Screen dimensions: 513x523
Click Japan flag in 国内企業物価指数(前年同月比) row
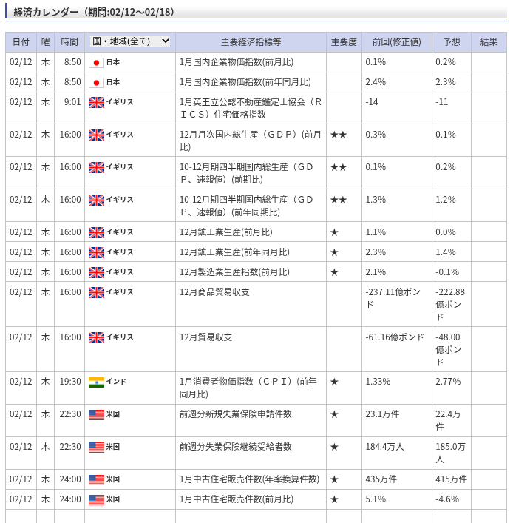click(x=96, y=82)
